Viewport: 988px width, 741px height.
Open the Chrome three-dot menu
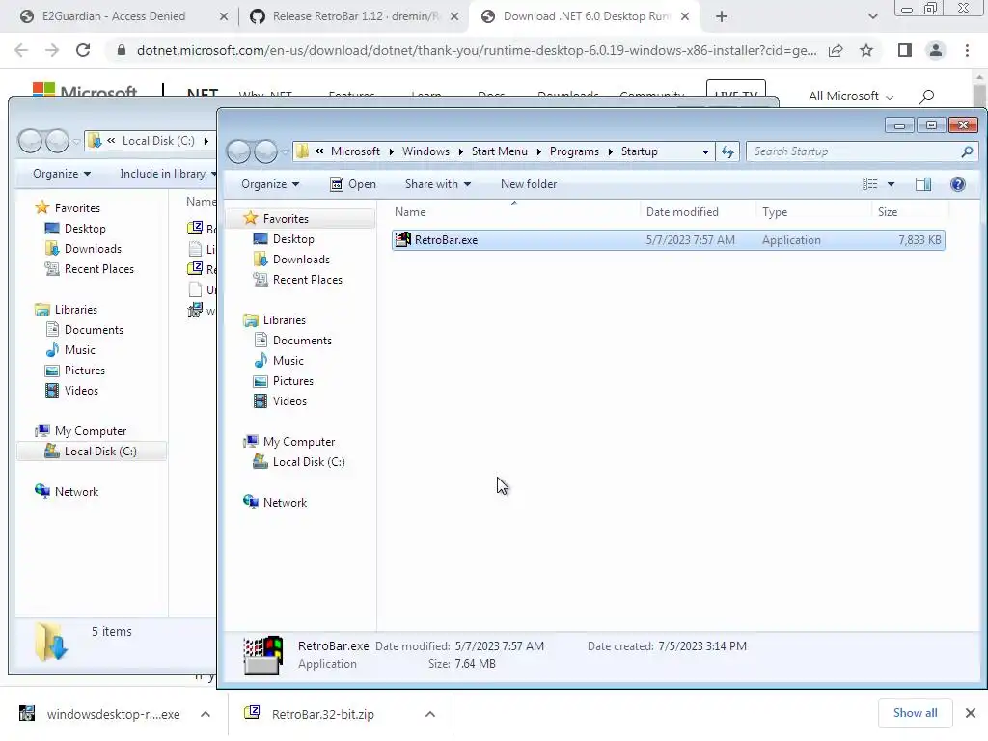click(967, 50)
